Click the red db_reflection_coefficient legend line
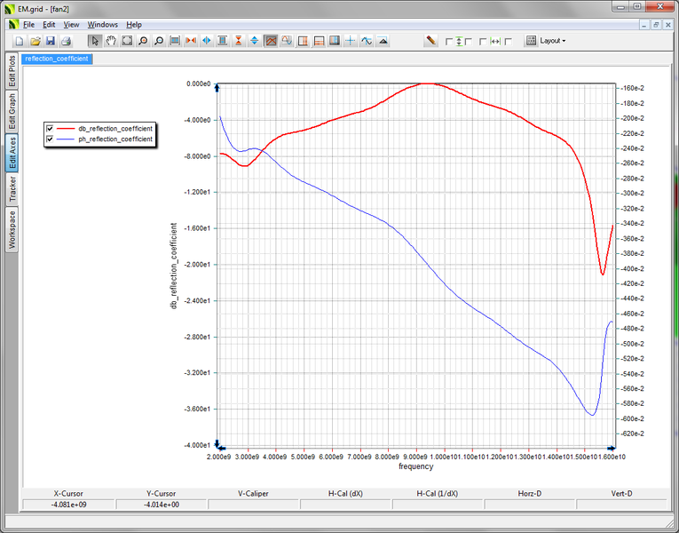This screenshot has width=679, height=533. point(67,128)
